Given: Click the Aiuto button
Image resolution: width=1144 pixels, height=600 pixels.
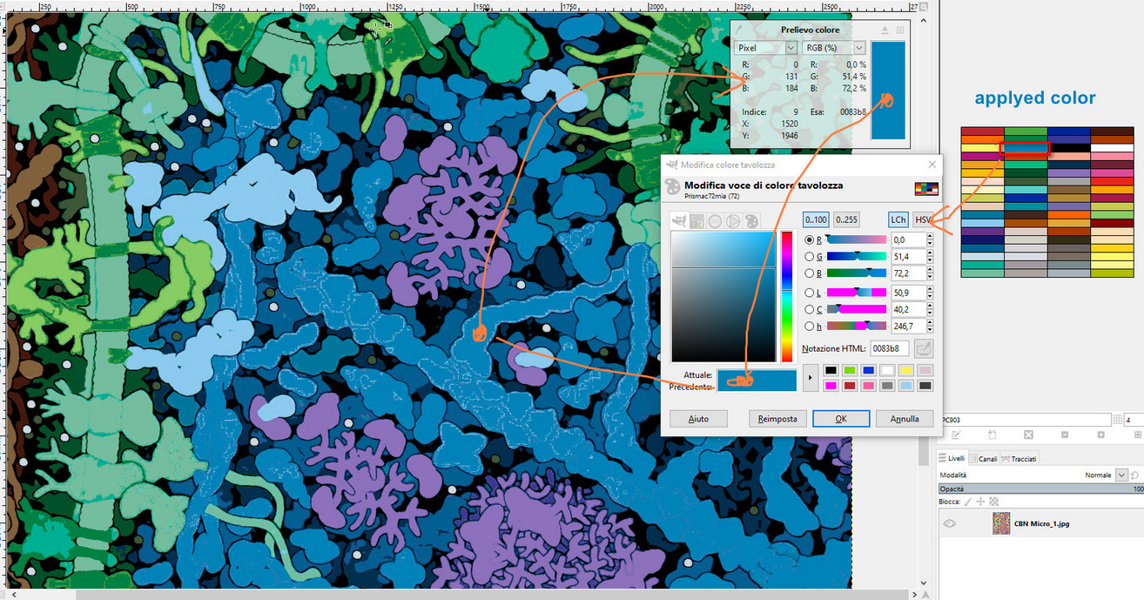Looking at the screenshot, I should click(x=698, y=419).
